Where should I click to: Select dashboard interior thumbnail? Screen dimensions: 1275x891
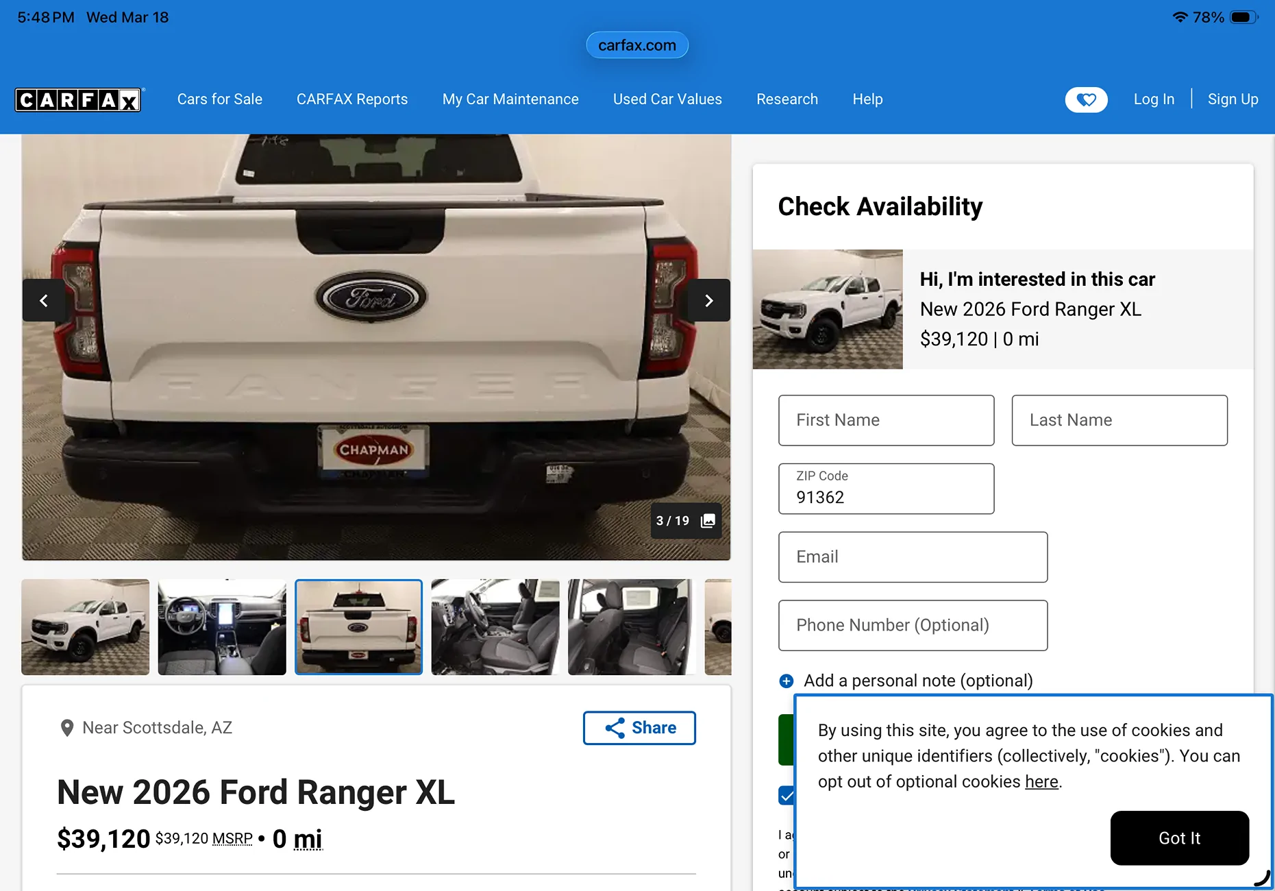pos(222,627)
